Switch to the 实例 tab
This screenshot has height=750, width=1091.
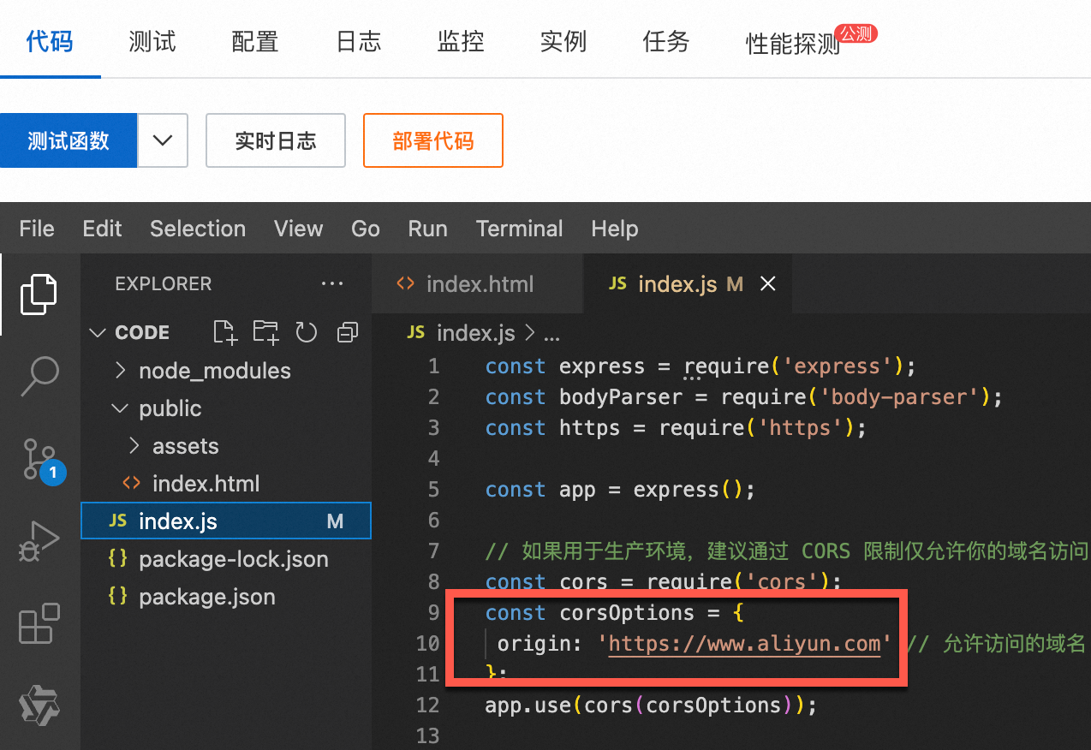pos(563,40)
